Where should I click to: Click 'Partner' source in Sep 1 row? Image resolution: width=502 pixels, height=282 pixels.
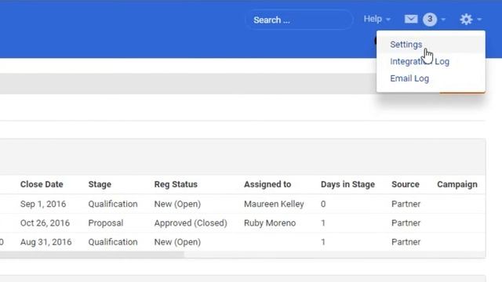coord(406,204)
